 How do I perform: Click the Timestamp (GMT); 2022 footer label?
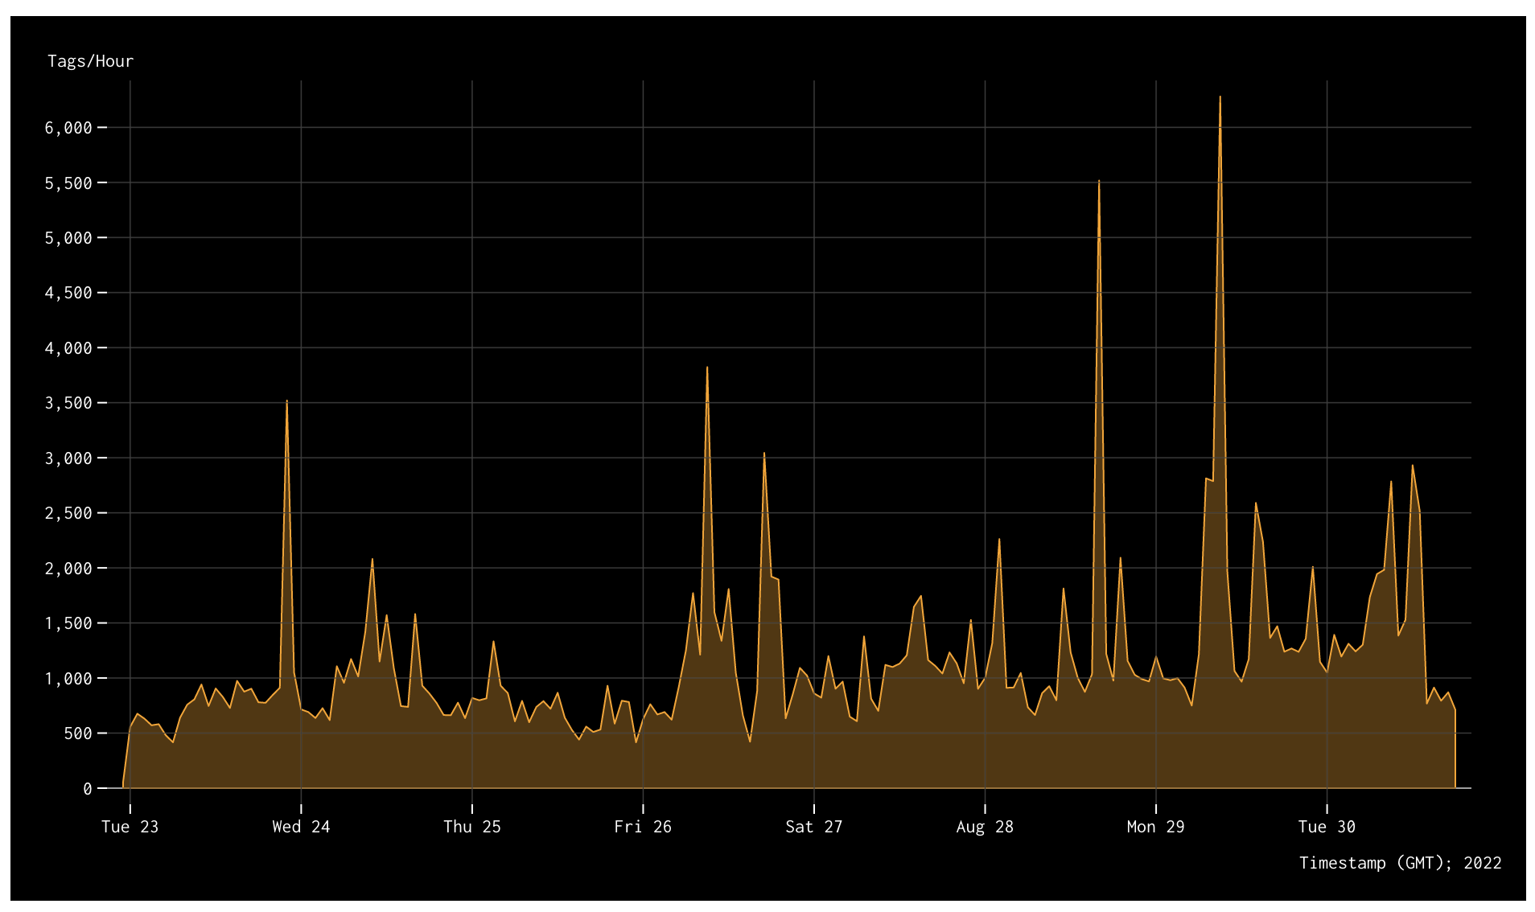[x=1400, y=863]
